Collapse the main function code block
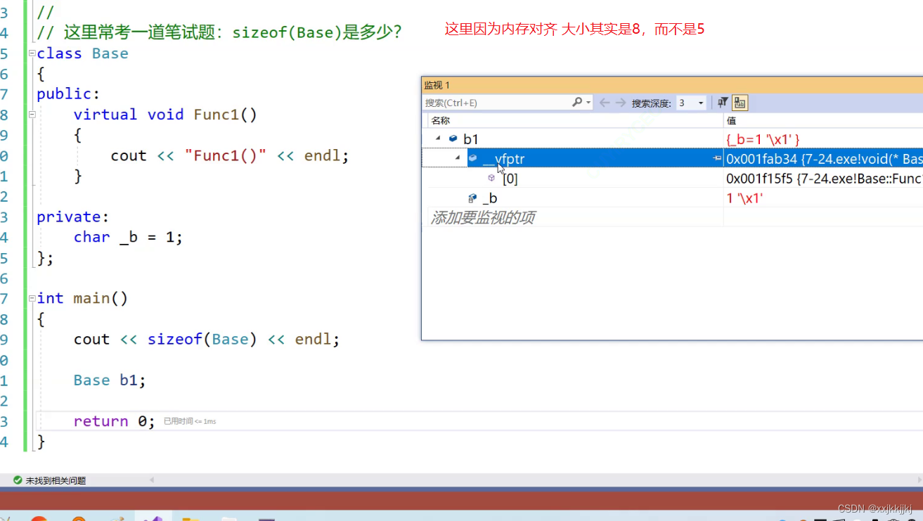 tap(32, 298)
